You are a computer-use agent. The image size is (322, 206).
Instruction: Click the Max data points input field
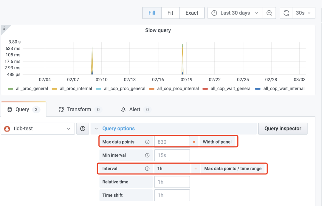pyautogui.click(x=172, y=142)
